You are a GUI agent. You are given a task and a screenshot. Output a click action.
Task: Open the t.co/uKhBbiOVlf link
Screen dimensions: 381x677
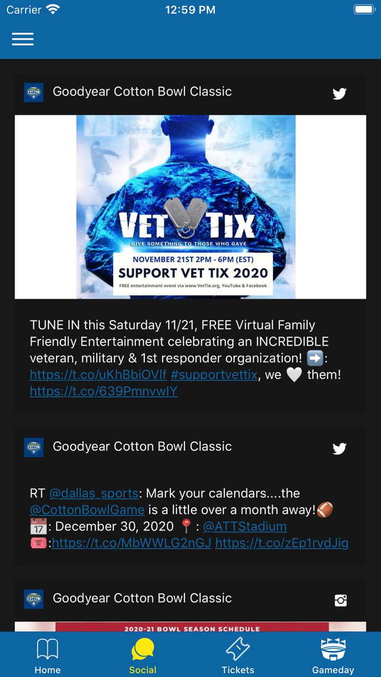coord(98,375)
